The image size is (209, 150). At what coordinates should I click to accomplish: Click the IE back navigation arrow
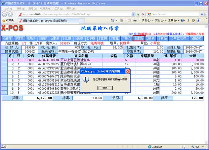(x=4, y=14)
